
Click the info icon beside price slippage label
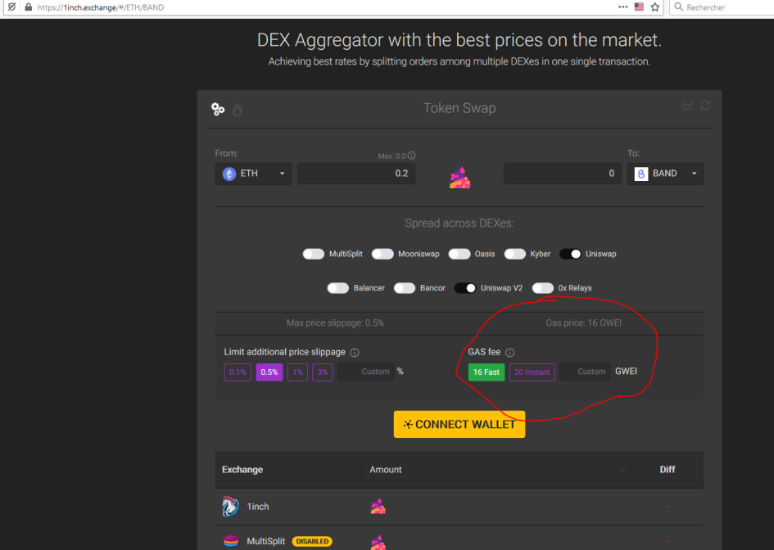click(355, 352)
